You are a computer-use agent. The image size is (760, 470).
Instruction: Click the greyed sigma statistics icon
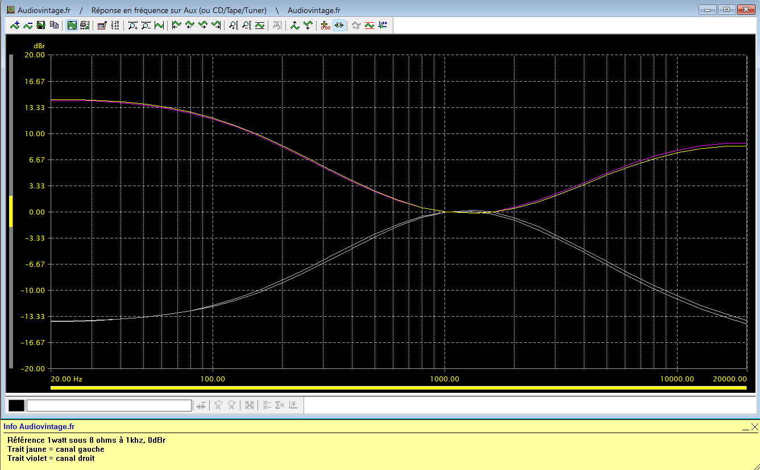click(x=280, y=405)
